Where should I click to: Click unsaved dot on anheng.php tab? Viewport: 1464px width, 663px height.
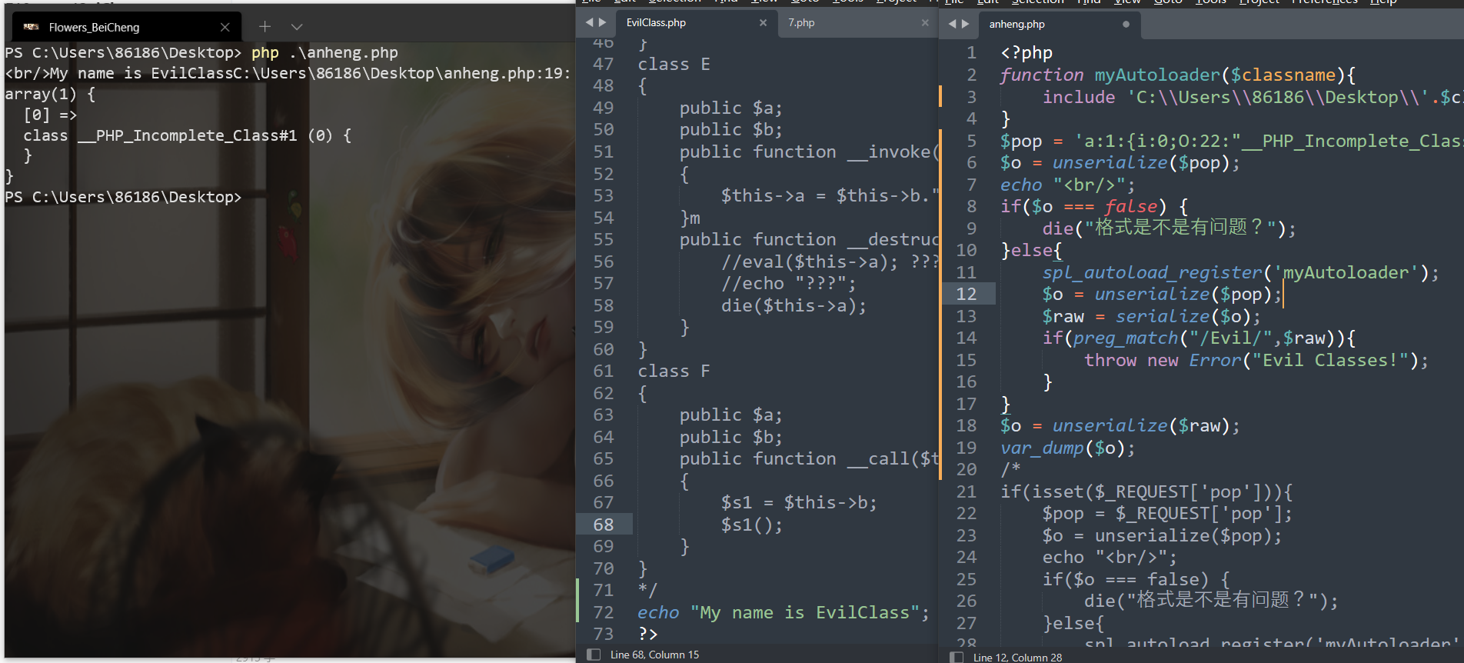(x=1126, y=25)
